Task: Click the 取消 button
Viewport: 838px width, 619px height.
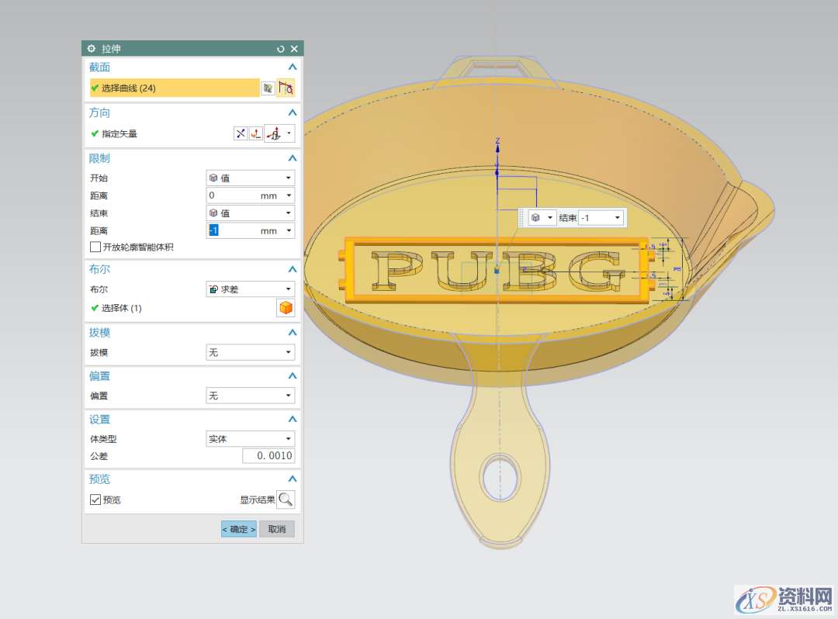Action: coord(277,529)
